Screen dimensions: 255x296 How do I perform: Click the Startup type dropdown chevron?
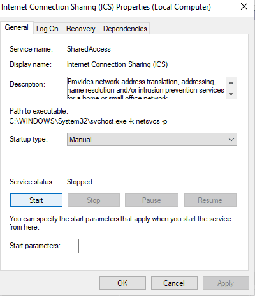[231, 140]
